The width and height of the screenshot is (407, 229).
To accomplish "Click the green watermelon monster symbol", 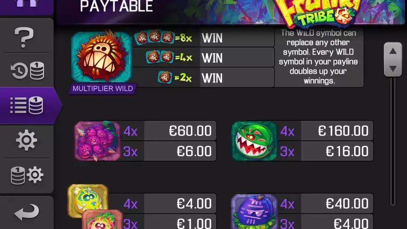I will coord(254,141).
